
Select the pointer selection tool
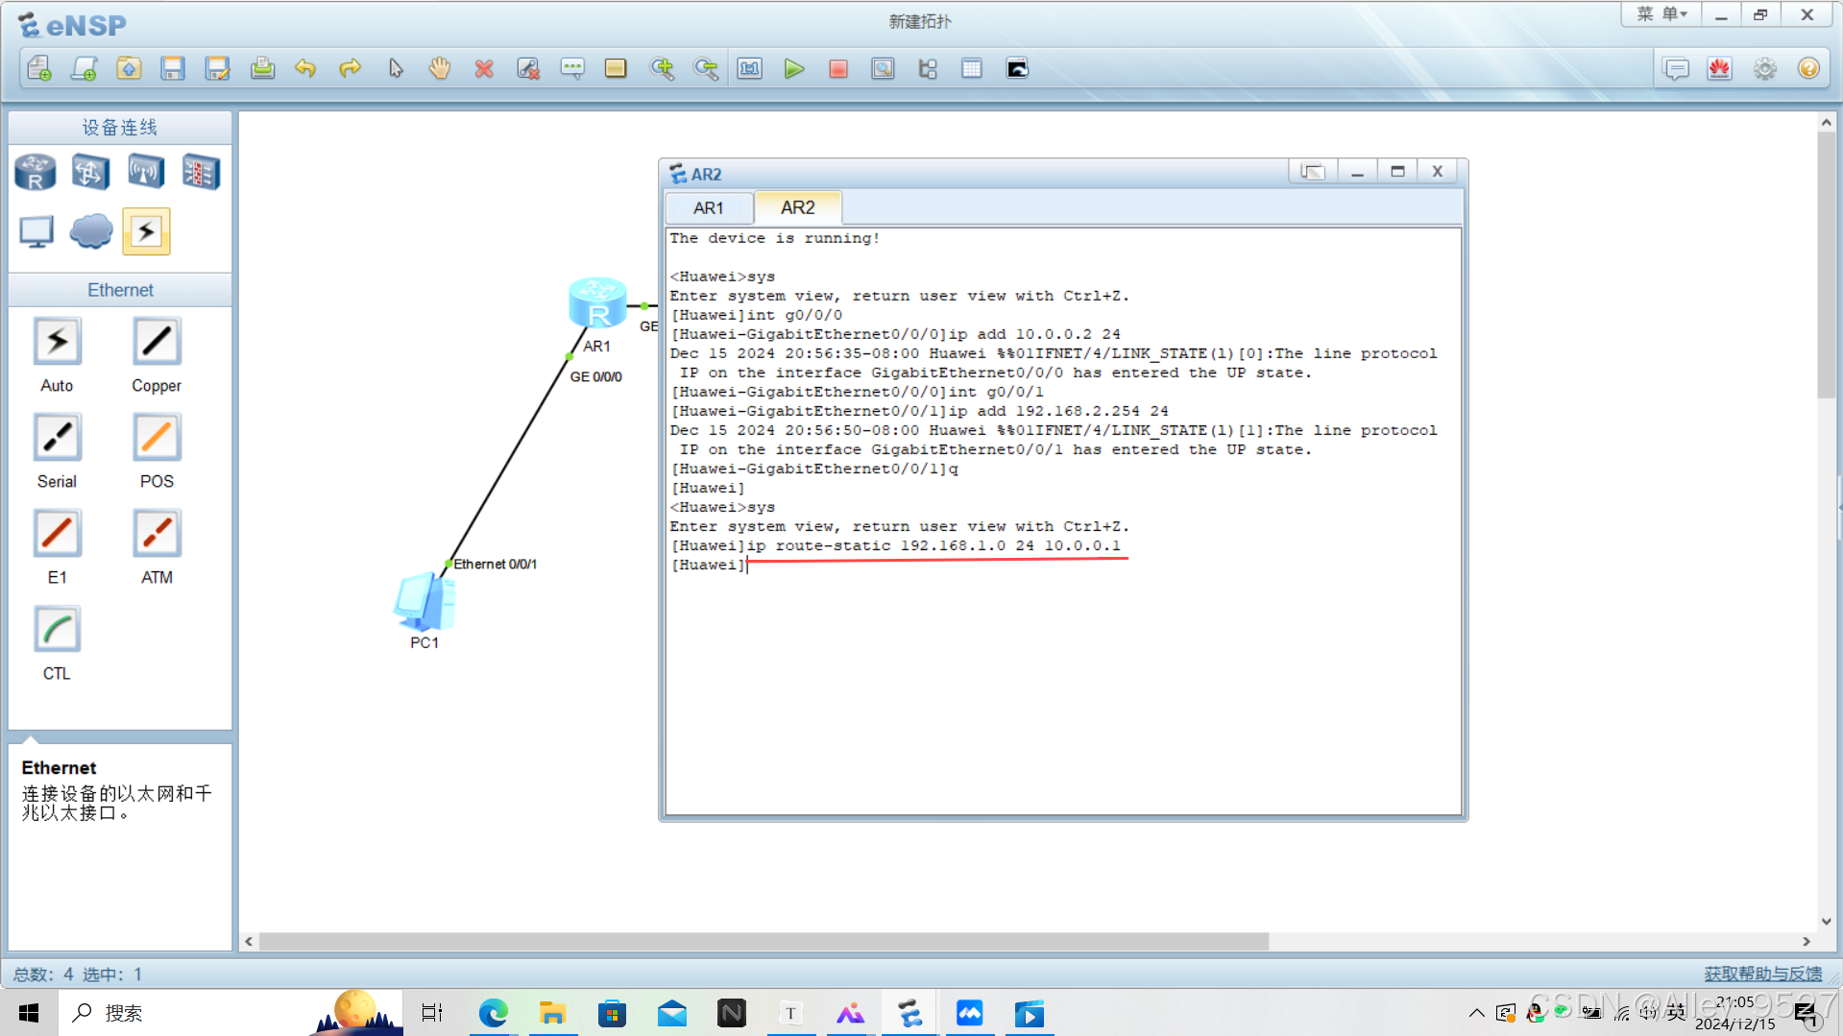tap(396, 68)
